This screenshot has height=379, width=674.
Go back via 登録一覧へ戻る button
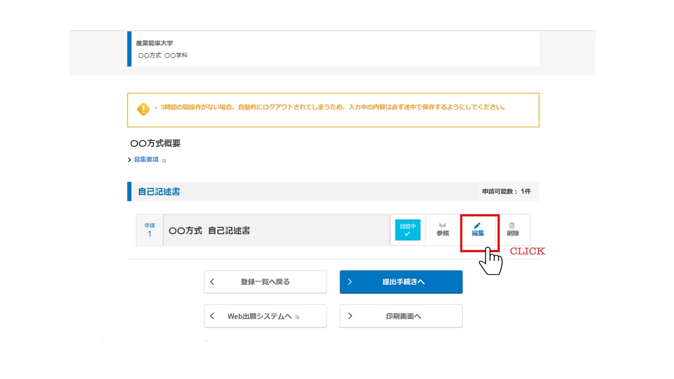tap(265, 282)
